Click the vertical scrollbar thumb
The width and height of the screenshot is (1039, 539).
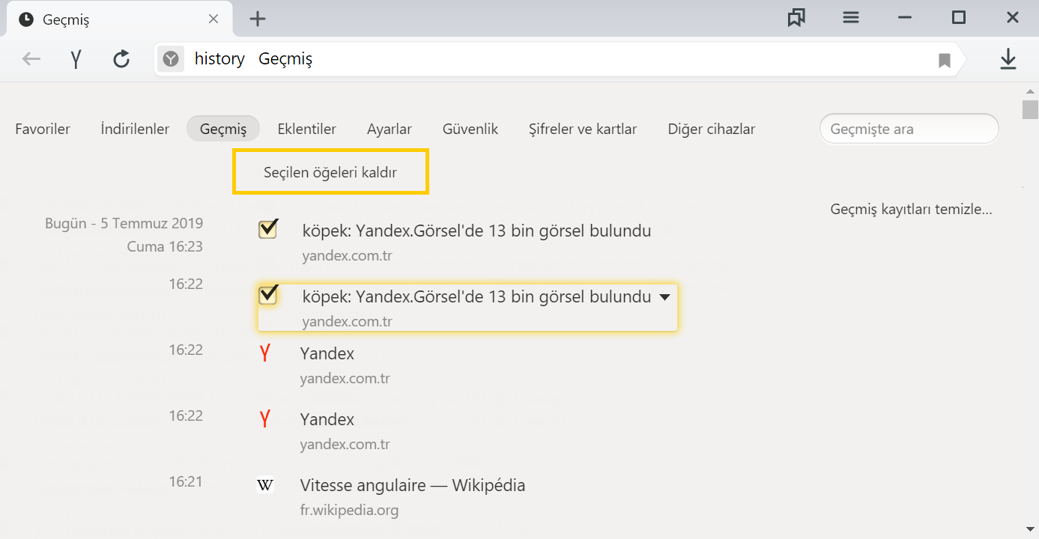click(x=1030, y=109)
